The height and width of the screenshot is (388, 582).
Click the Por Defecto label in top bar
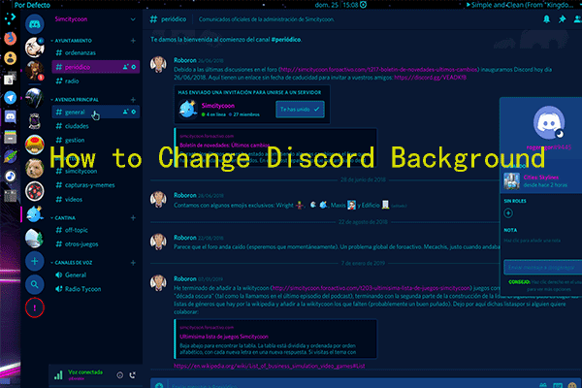click(x=32, y=5)
